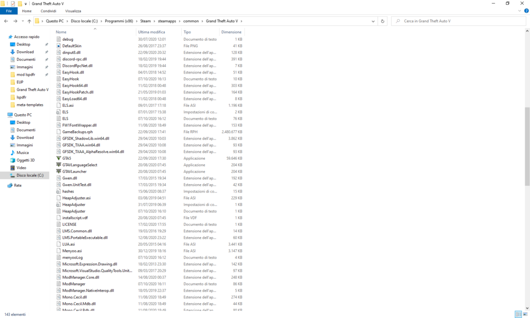Open Download in quick access
This screenshot has width=530, height=318.
[25, 52]
